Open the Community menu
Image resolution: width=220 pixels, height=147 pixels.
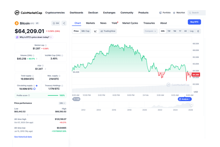click(127, 13)
